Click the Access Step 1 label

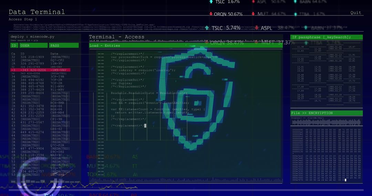tap(23, 19)
